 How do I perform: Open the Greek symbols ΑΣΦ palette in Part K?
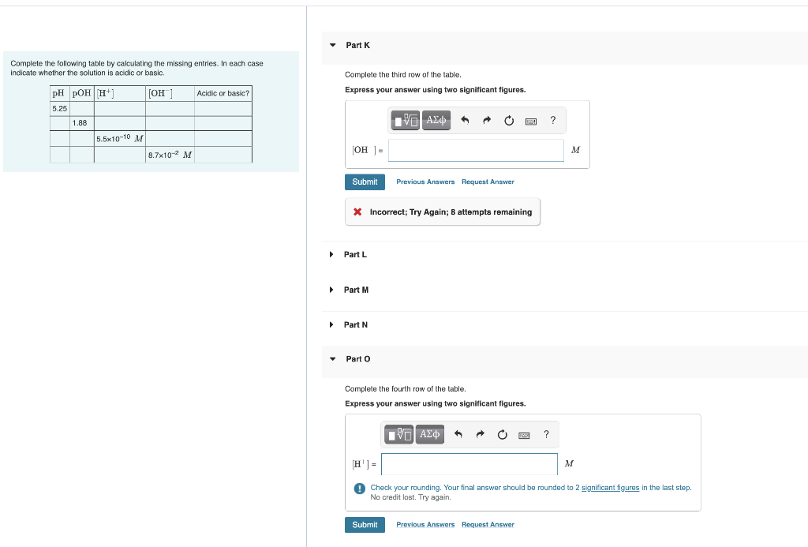436,120
